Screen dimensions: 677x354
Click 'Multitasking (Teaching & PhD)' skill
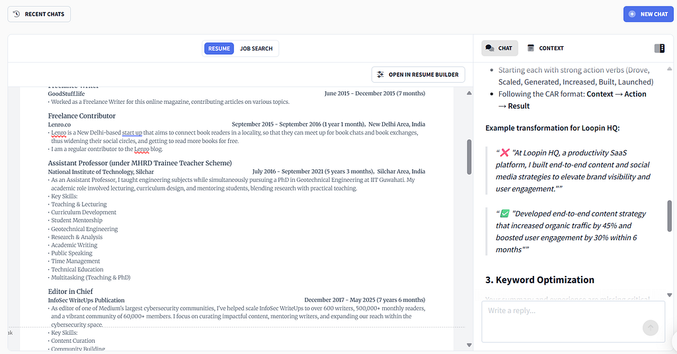91,277
